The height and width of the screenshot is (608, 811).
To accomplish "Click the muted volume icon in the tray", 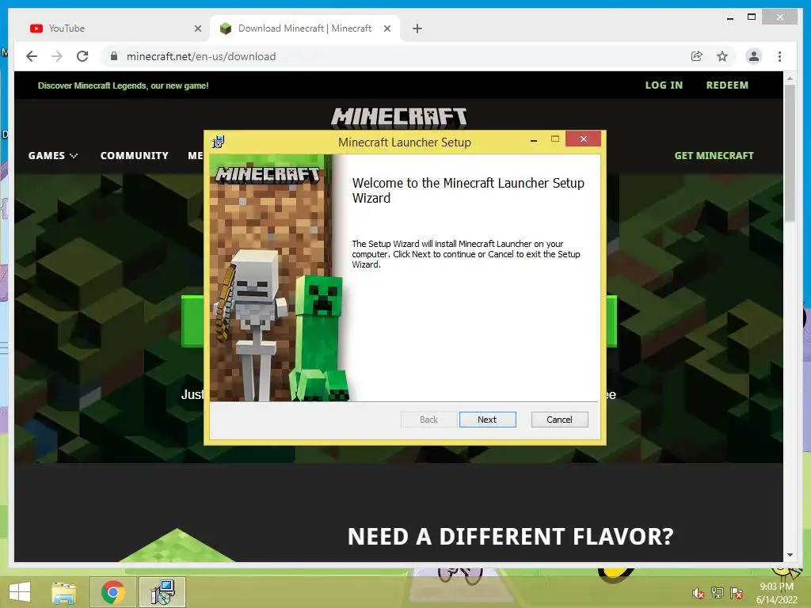I will click(x=698, y=594).
